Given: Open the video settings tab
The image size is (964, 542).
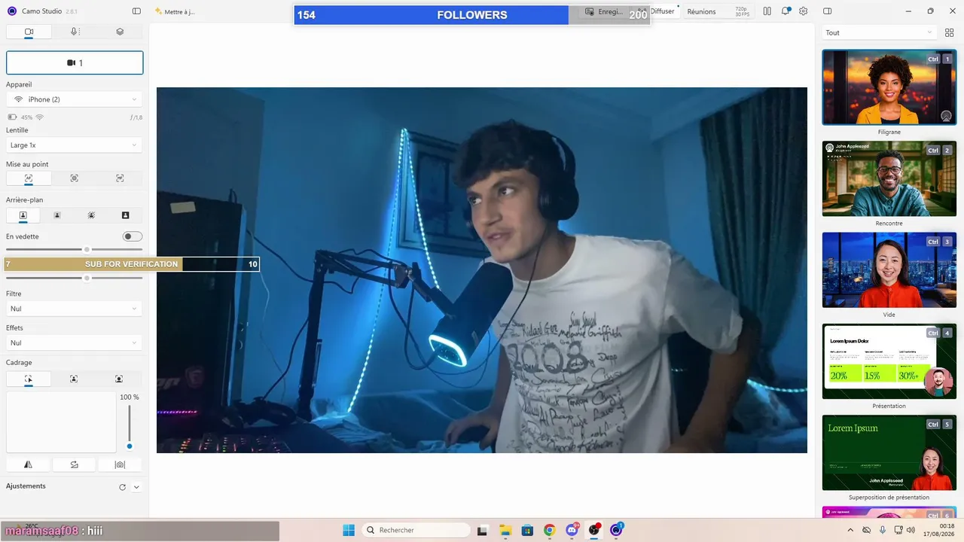Looking at the screenshot, I should click(29, 32).
